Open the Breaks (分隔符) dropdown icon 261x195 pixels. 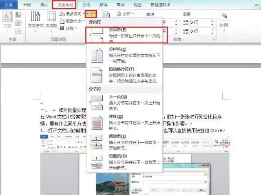tap(91, 14)
